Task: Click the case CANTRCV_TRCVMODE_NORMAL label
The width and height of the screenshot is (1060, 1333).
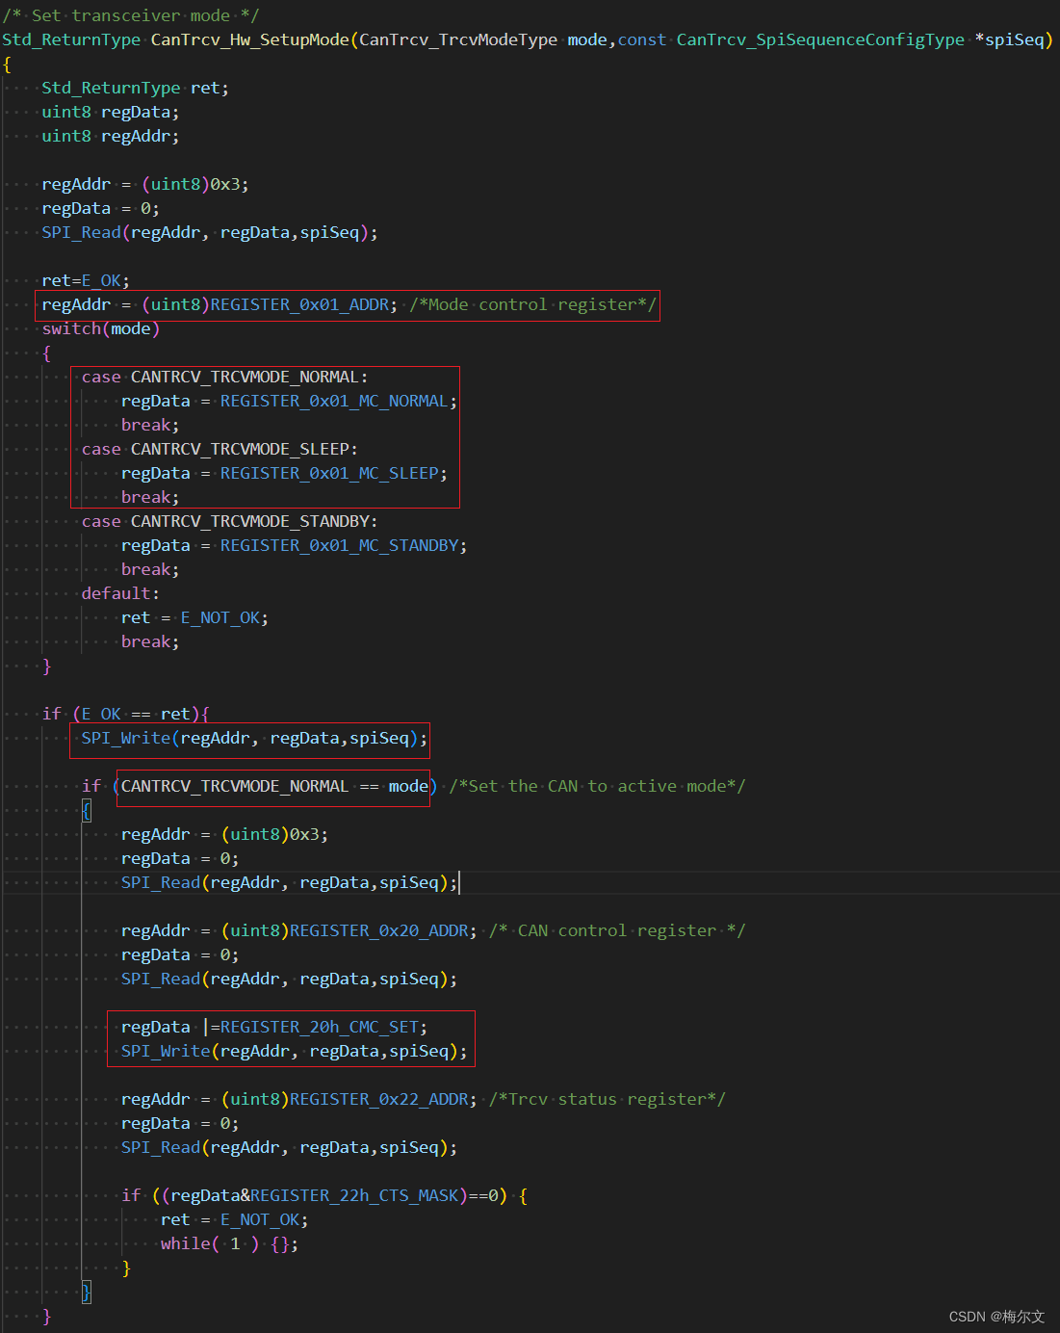Action: [x=224, y=377]
